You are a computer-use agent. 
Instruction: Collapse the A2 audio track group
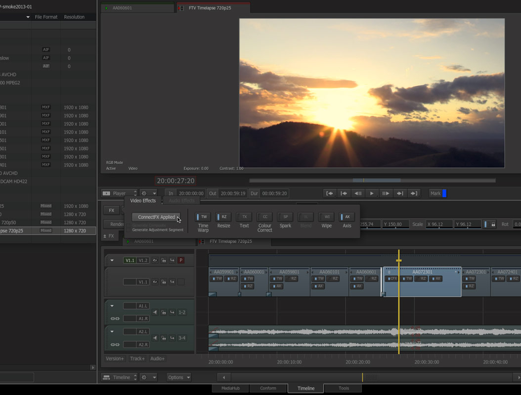pyautogui.click(x=112, y=331)
